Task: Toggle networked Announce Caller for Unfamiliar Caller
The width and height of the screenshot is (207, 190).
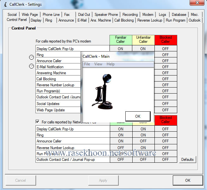Action: click(143, 141)
